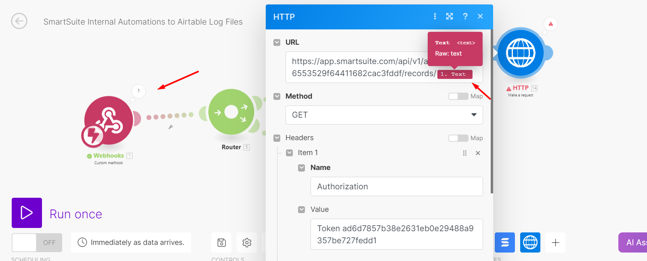The image size is (647, 261).
Task: Collapse the Headers section chevron
Action: click(x=277, y=138)
